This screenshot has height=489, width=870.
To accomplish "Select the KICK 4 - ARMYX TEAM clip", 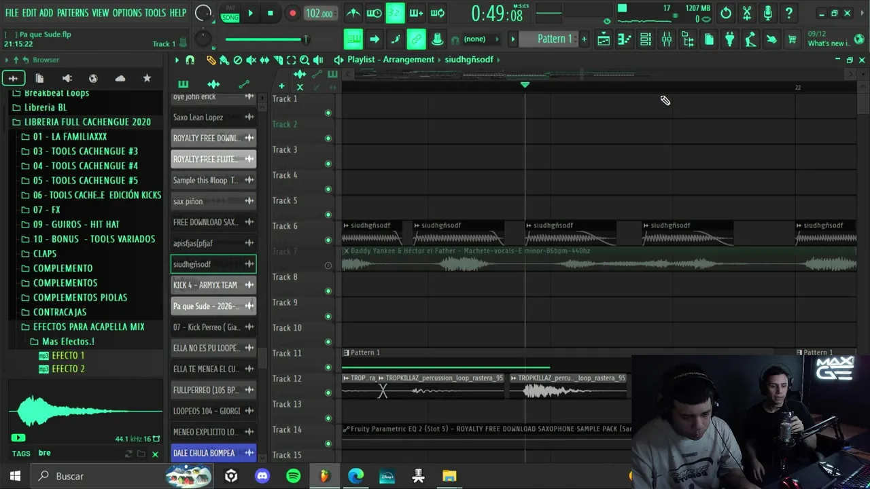I will (x=213, y=285).
